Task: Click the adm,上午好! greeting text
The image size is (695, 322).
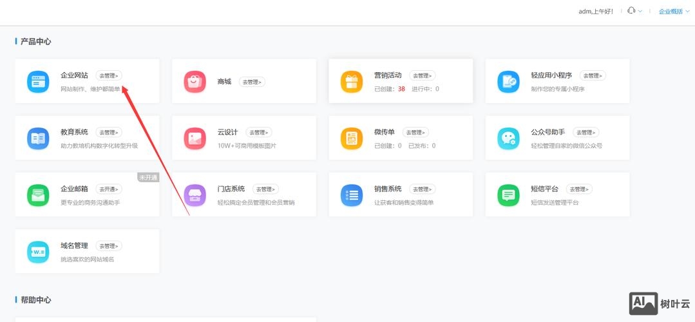Action: click(596, 12)
